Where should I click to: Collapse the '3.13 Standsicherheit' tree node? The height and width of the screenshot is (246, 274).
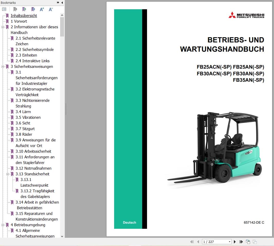[x=7, y=174]
